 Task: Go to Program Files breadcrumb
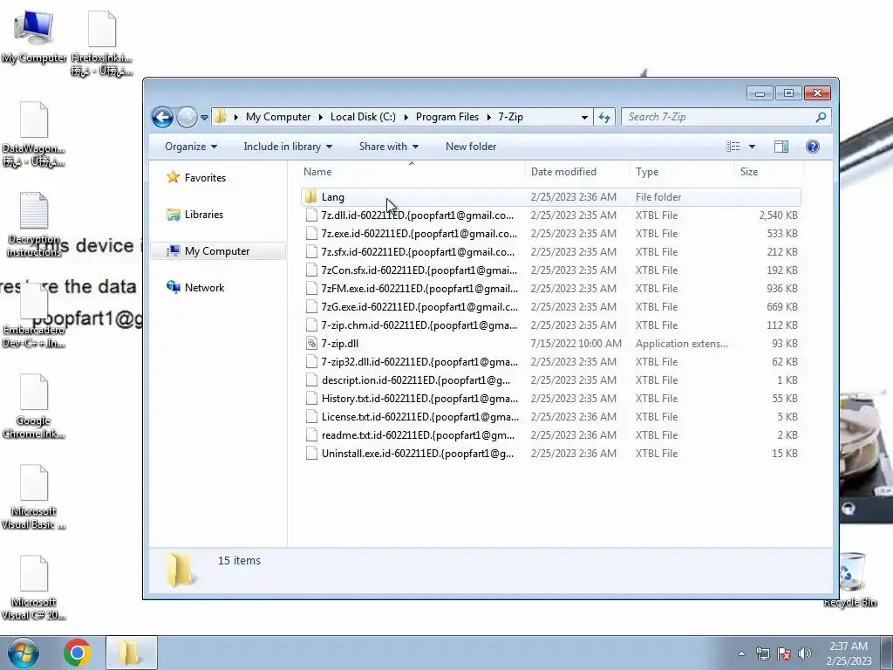coord(447,117)
